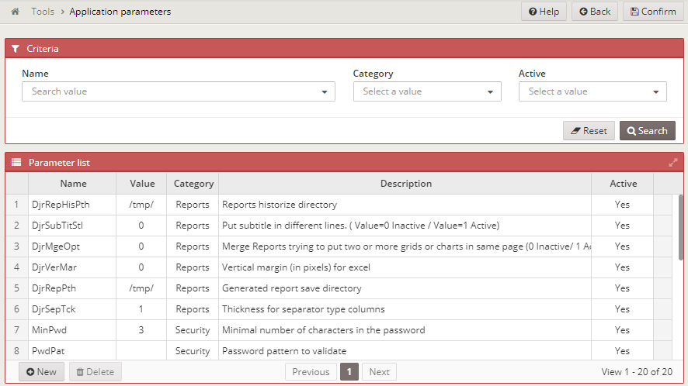The width and height of the screenshot is (688, 386).
Task: Add a New parameter
Action: click(x=41, y=372)
